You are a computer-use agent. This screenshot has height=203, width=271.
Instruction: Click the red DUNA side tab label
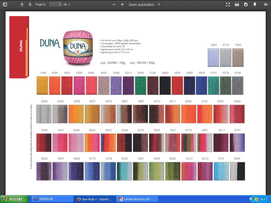coord(21,46)
